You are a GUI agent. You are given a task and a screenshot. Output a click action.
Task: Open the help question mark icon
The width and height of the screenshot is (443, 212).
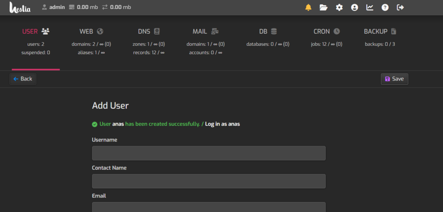tap(385, 7)
